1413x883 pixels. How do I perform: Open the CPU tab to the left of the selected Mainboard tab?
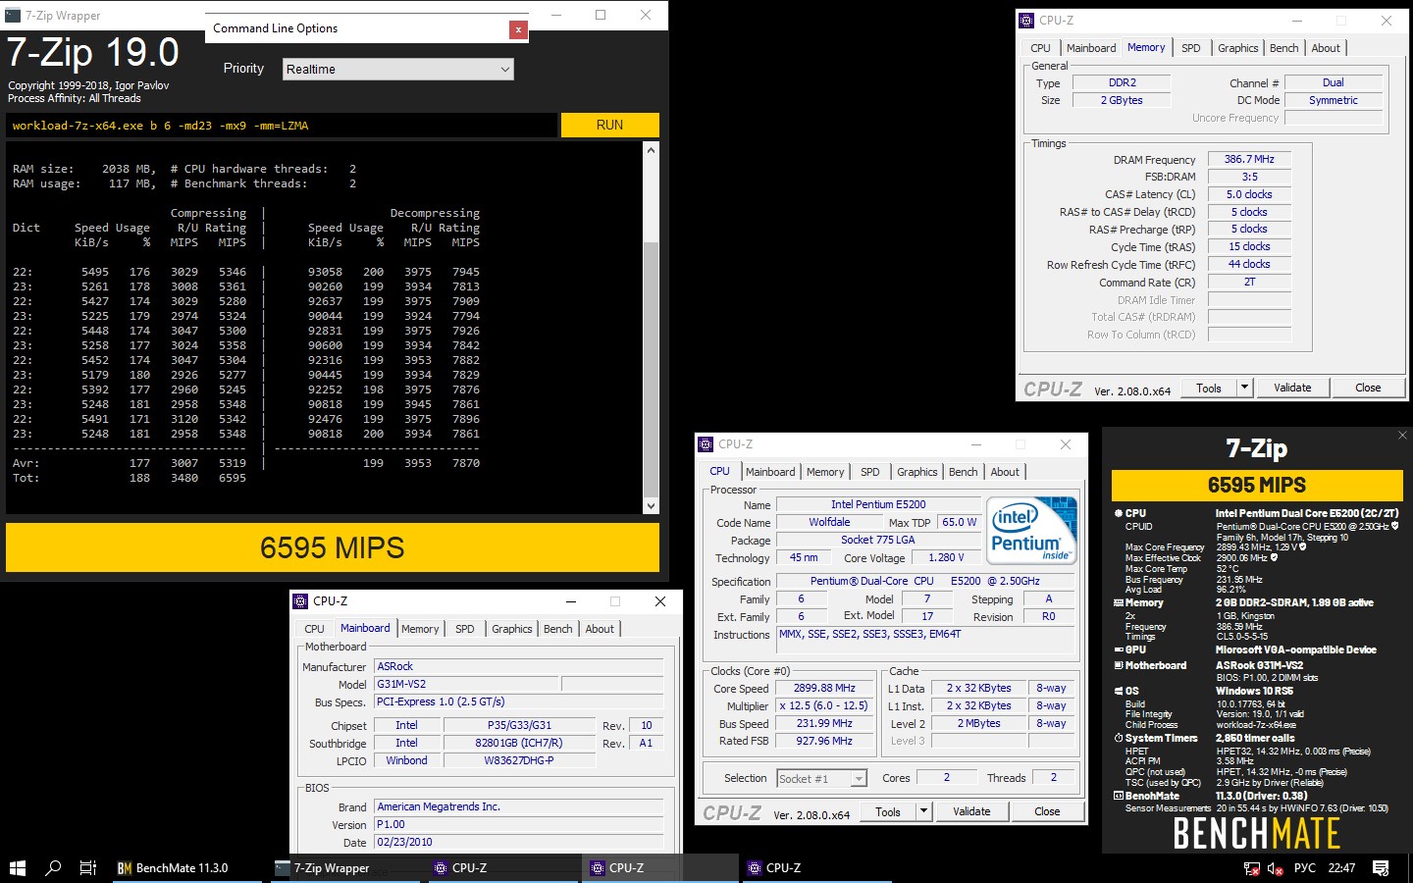(314, 629)
